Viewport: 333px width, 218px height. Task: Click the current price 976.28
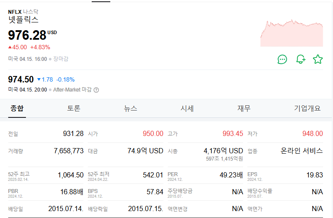(x=27, y=35)
